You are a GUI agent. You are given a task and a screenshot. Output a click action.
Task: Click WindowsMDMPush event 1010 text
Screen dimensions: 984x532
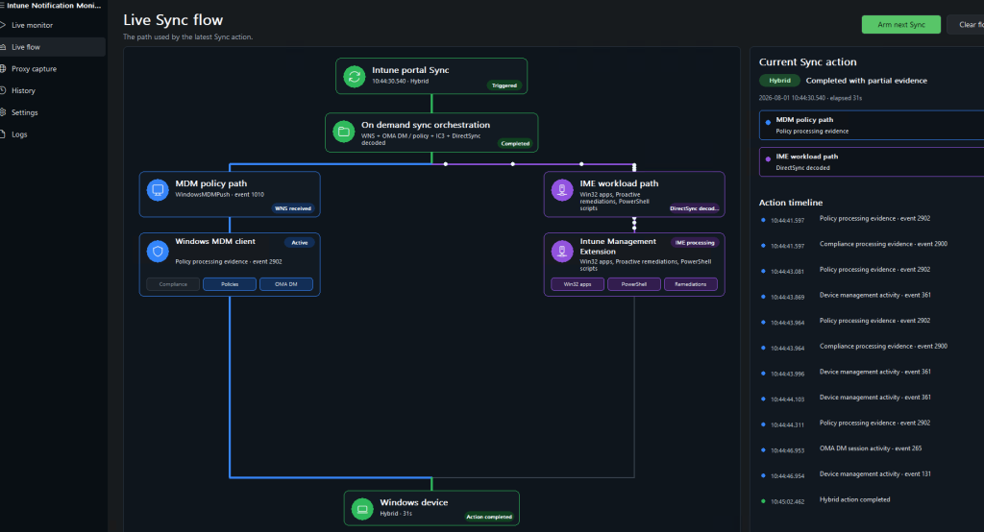[220, 195]
